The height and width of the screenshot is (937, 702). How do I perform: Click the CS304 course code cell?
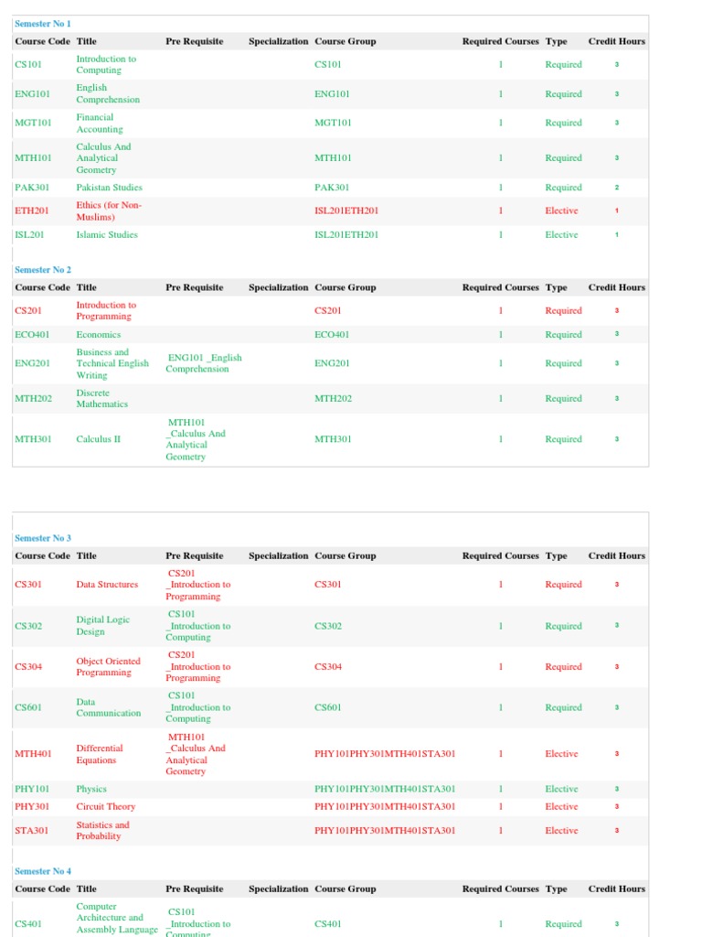(x=28, y=667)
